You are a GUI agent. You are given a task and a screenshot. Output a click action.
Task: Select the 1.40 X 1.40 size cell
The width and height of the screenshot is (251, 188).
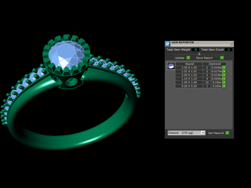point(189,83)
